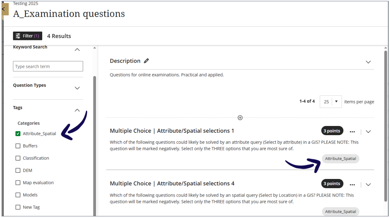
Task: Open more options for Attribute/Spatial selections 1
Action: click(x=352, y=132)
